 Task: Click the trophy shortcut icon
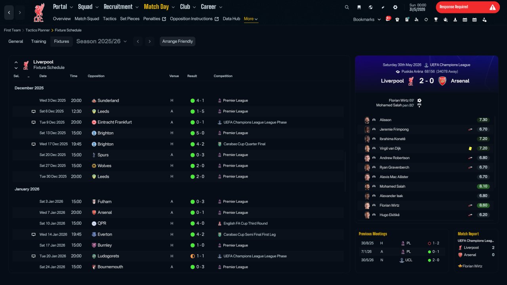pos(436,19)
